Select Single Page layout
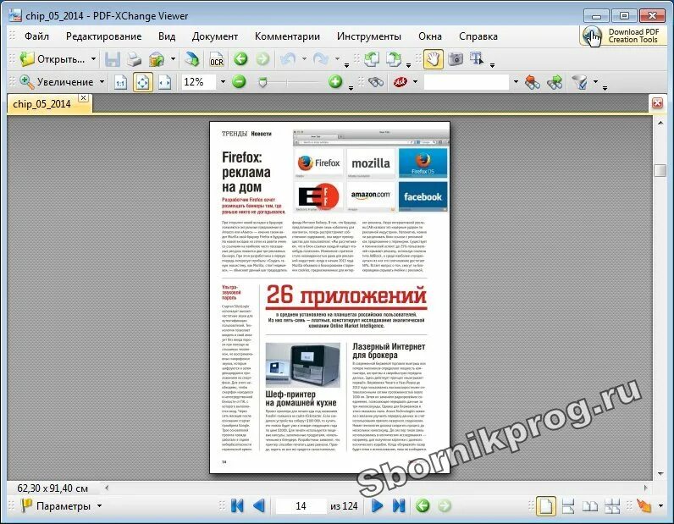The width and height of the screenshot is (674, 524). (x=545, y=506)
